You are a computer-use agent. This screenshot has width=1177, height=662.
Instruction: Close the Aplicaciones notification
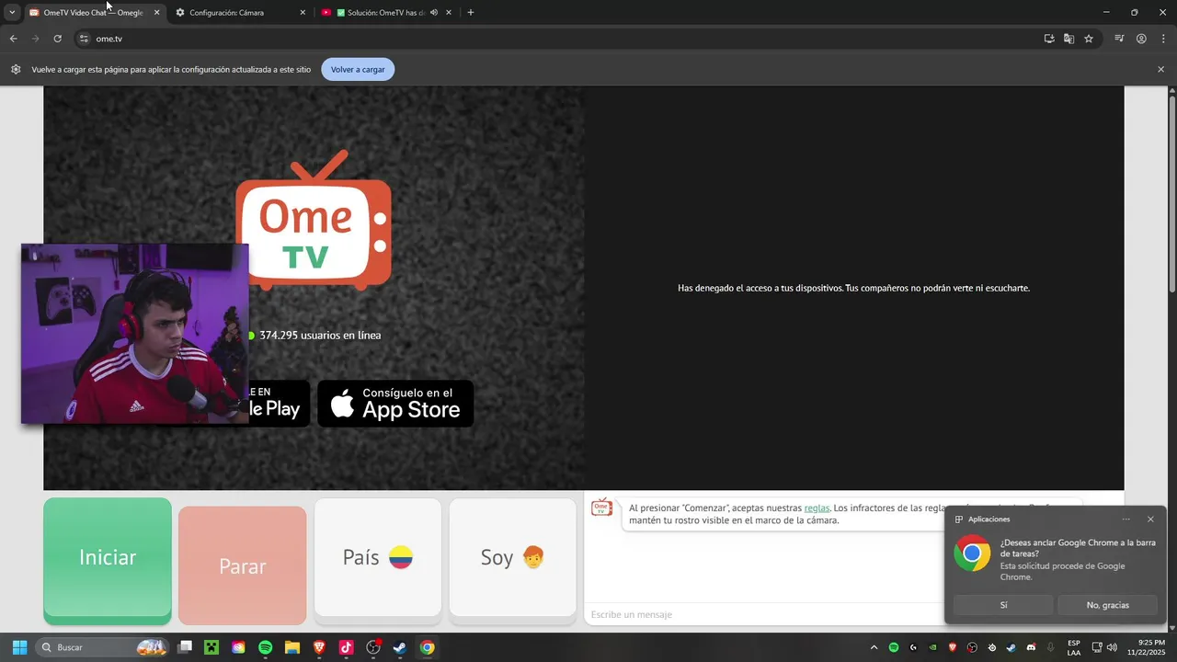click(x=1150, y=519)
